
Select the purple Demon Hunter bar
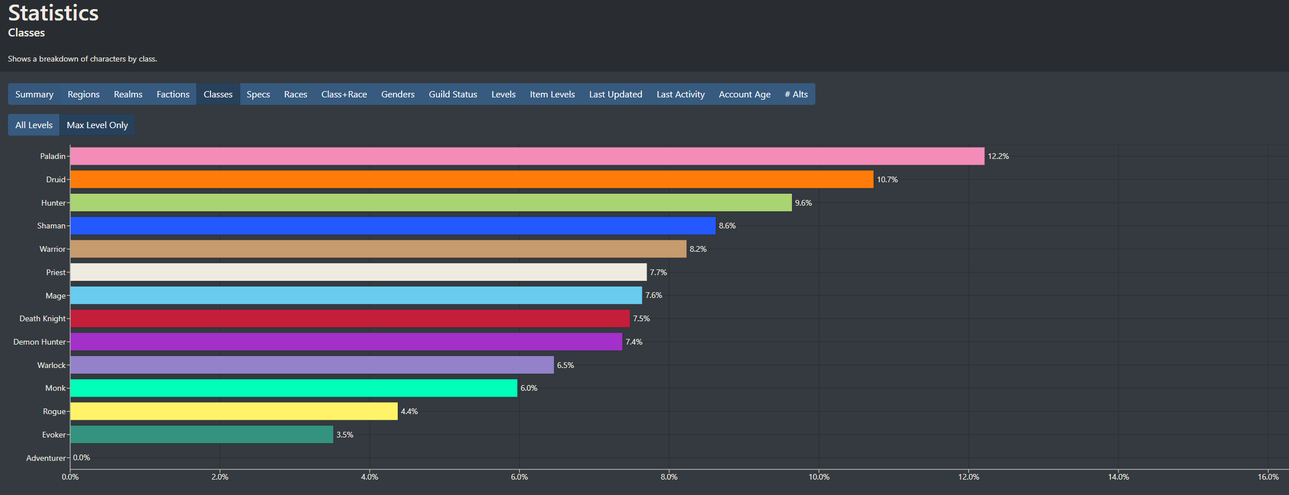[x=346, y=342]
